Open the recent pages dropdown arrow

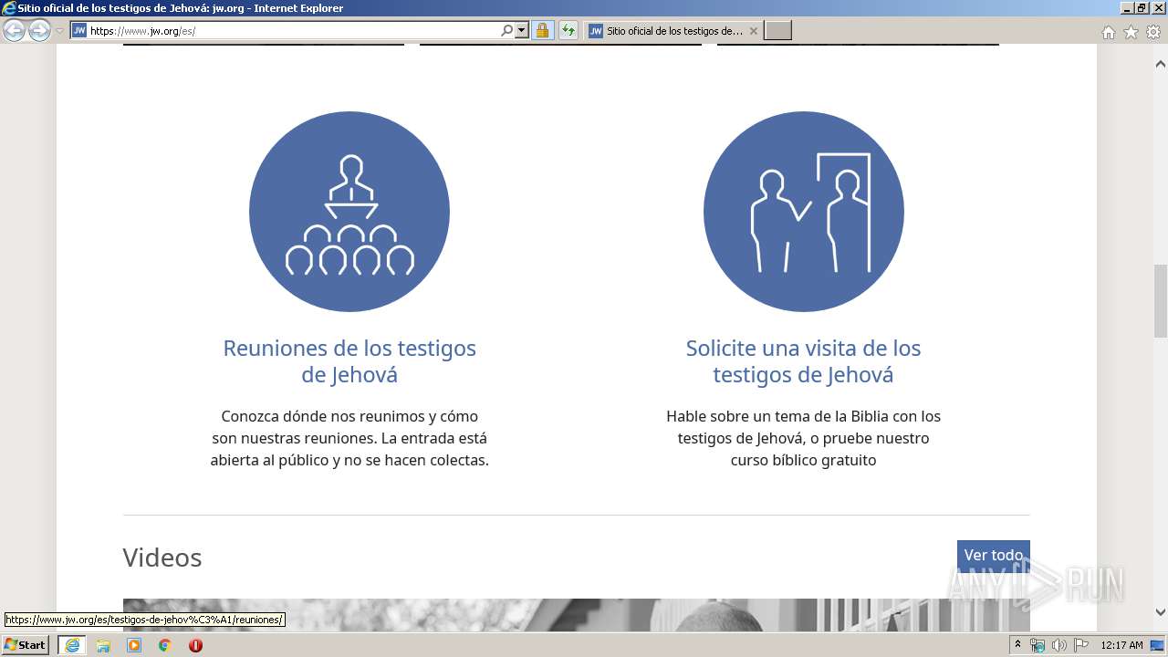tap(59, 31)
